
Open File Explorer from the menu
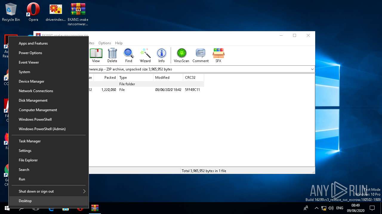coord(49,160)
